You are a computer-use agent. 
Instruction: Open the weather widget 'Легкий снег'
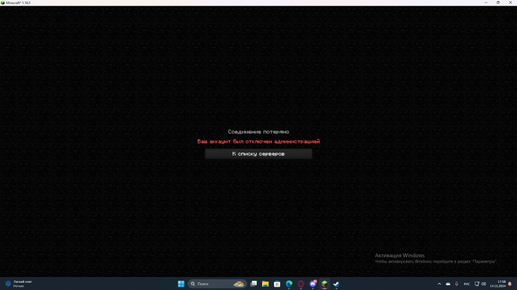coord(19,284)
